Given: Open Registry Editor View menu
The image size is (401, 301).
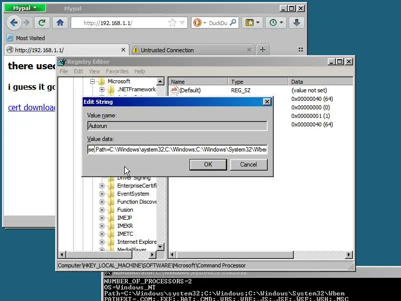Looking at the screenshot, I should (x=94, y=71).
